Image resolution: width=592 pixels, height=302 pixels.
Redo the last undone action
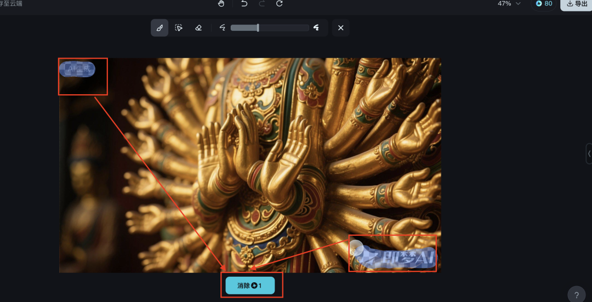262,4
